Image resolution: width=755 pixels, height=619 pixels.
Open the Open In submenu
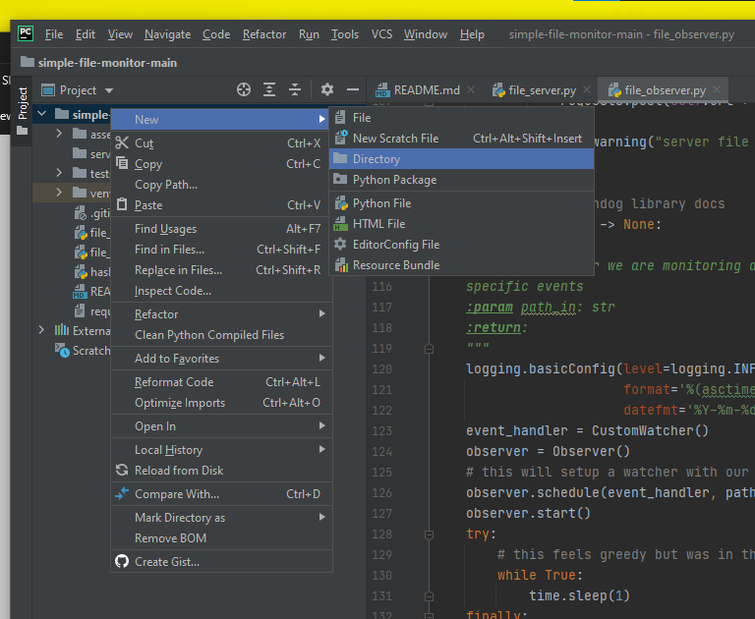[x=221, y=426]
